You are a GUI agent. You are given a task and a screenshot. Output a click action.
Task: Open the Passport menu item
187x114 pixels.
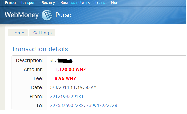coord(29,3)
